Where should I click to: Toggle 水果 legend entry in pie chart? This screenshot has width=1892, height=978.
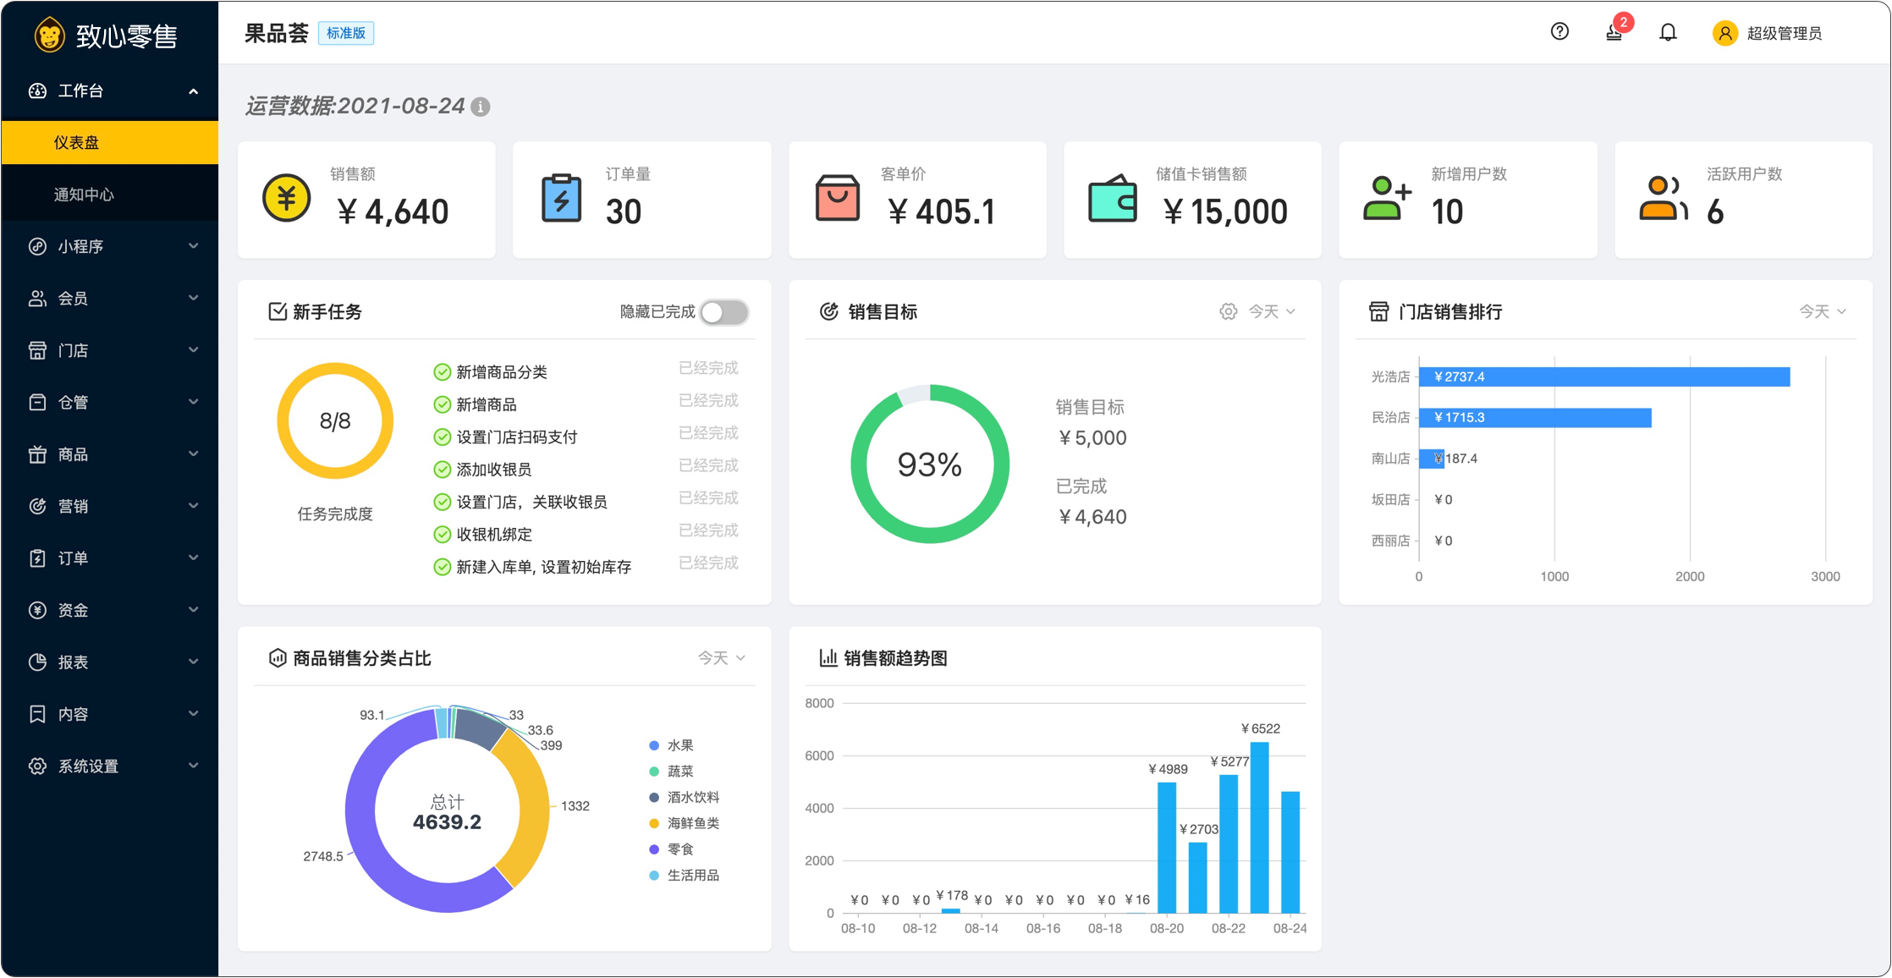[x=671, y=745]
